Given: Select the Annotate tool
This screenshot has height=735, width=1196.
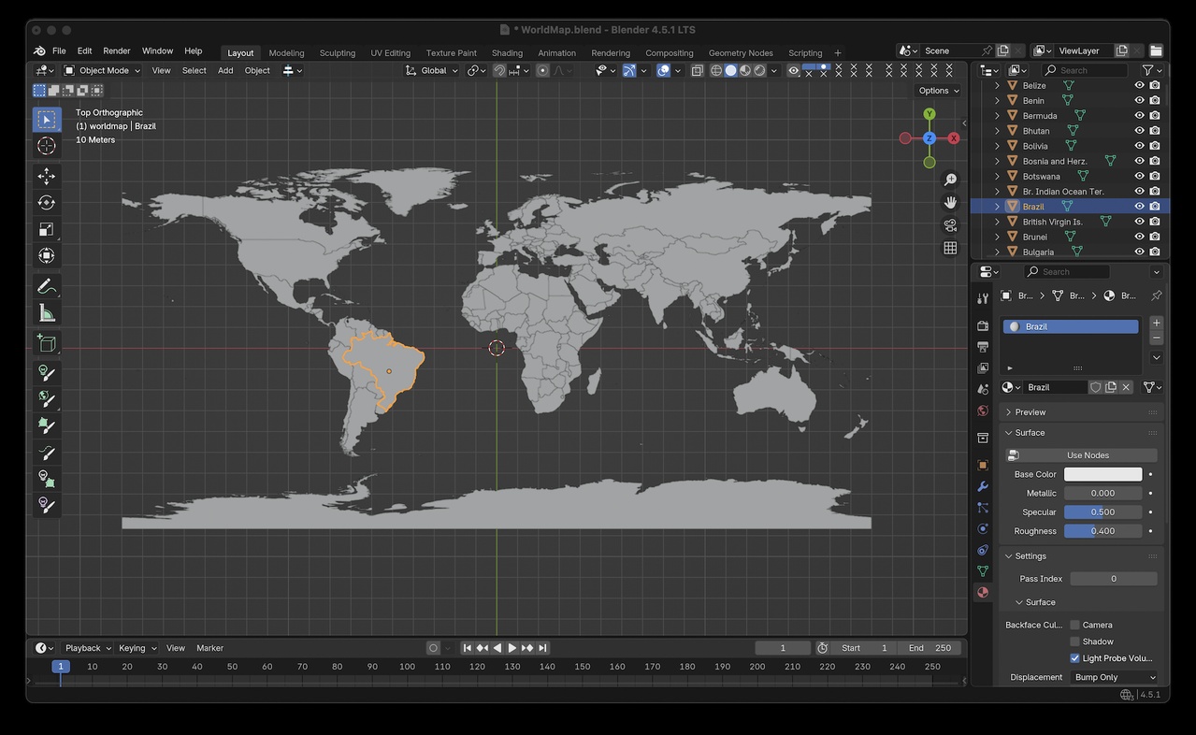Looking at the screenshot, I should pyautogui.click(x=47, y=287).
